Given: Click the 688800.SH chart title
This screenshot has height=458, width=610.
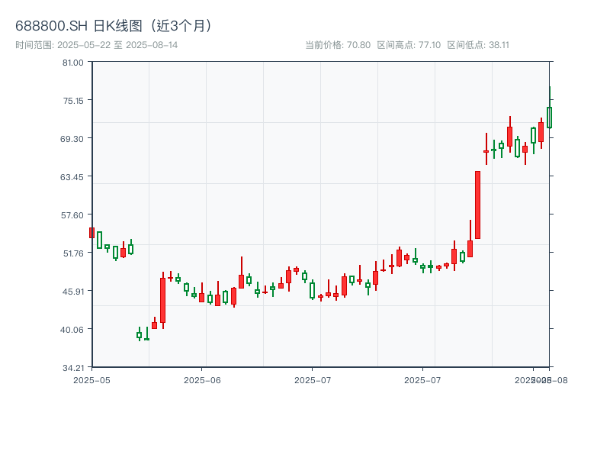Looking at the screenshot, I should [114, 26].
